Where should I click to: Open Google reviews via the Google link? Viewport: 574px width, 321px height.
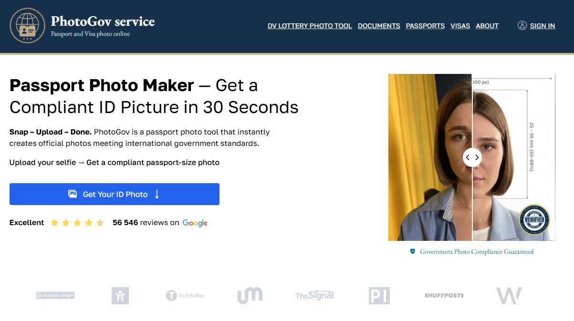[195, 223]
